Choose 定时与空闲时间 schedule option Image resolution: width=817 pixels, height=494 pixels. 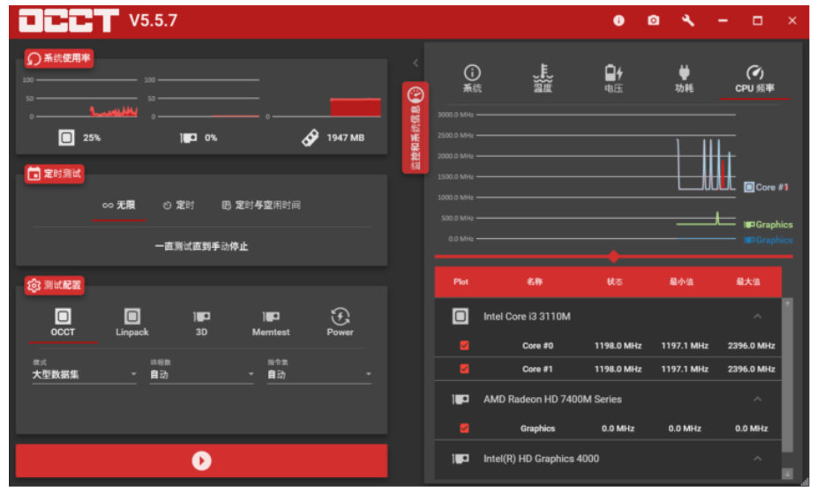coord(261,206)
